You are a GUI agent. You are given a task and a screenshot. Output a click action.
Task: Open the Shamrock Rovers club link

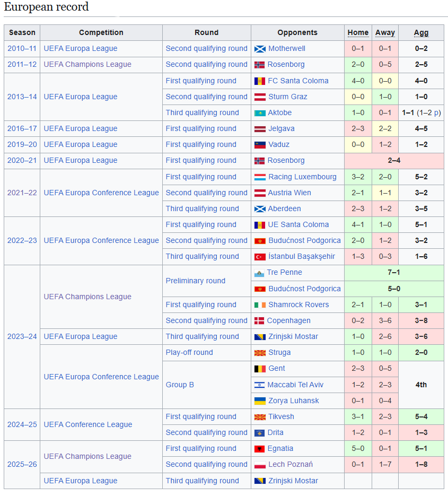click(299, 304)
